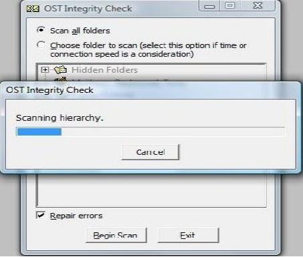Click the envelope icon in the title bar
The image size is (303, 257).
33,9
